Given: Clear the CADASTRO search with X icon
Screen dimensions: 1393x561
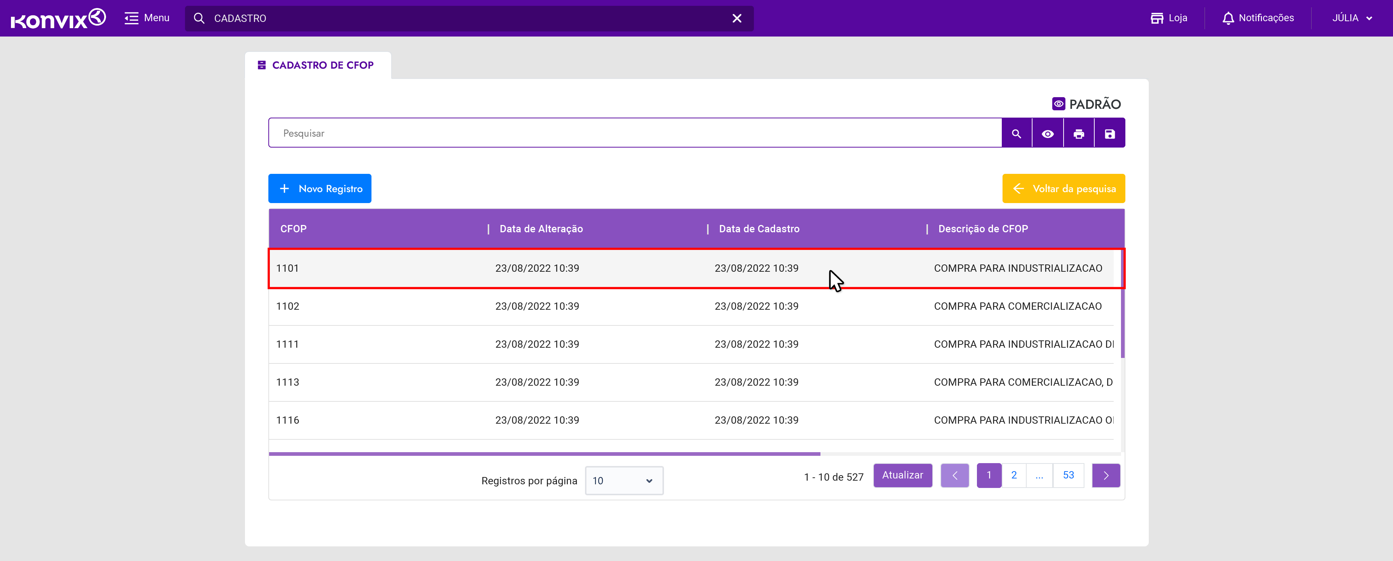Looking at the screenshot, I should point(736,18).
